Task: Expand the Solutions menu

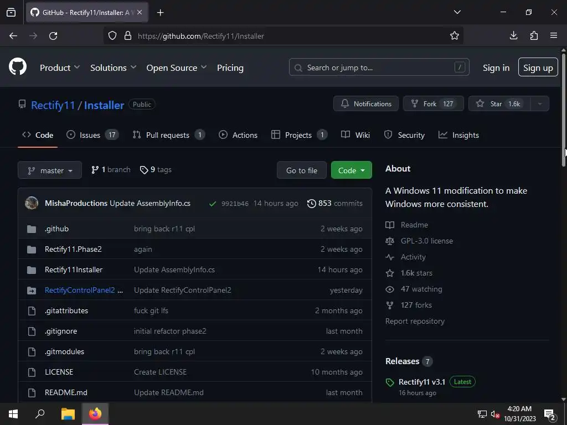Action: 113,68
